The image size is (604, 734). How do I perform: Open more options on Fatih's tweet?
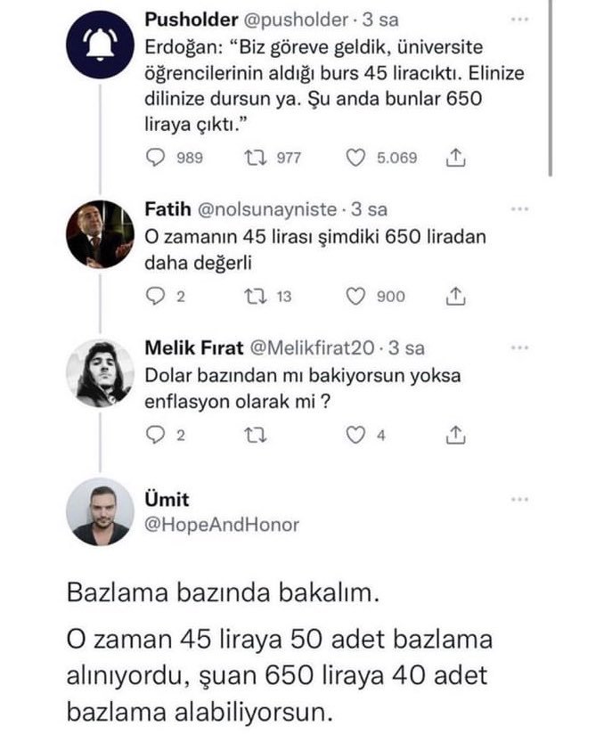coord(518,209)
